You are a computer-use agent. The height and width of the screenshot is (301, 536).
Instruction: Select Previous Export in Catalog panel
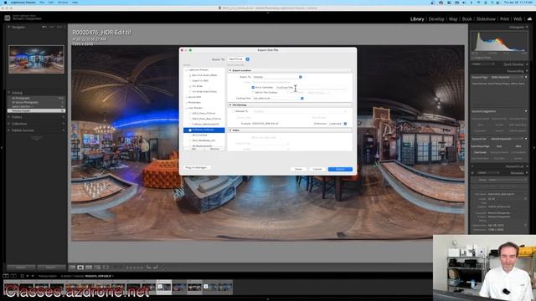pos(36,110)
